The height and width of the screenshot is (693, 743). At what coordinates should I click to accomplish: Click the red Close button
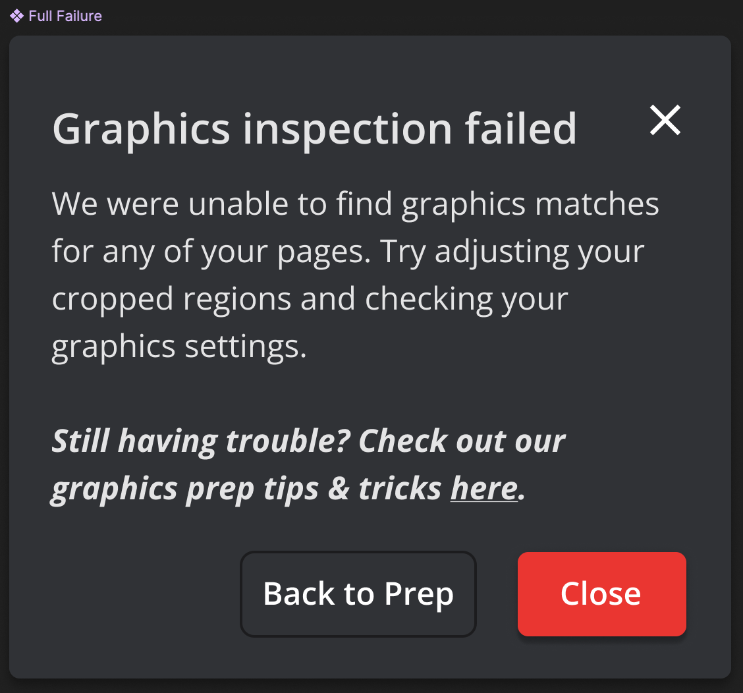click(x=601, y=594)
